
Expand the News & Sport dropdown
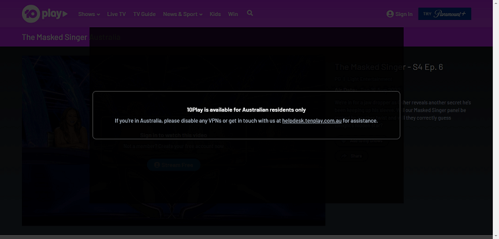point(183,14)
